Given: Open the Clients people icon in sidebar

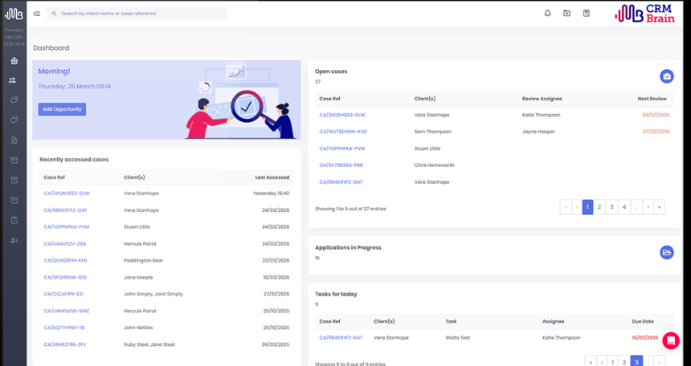Looking at the screenshot, I should (x=12, y=80).
